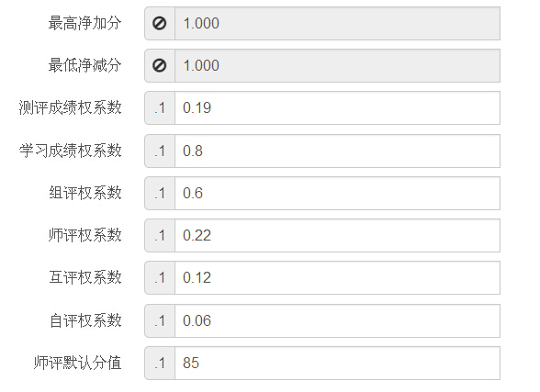
Task: Click the .1 addon next to 组评权系数
Action: [160, 194]
